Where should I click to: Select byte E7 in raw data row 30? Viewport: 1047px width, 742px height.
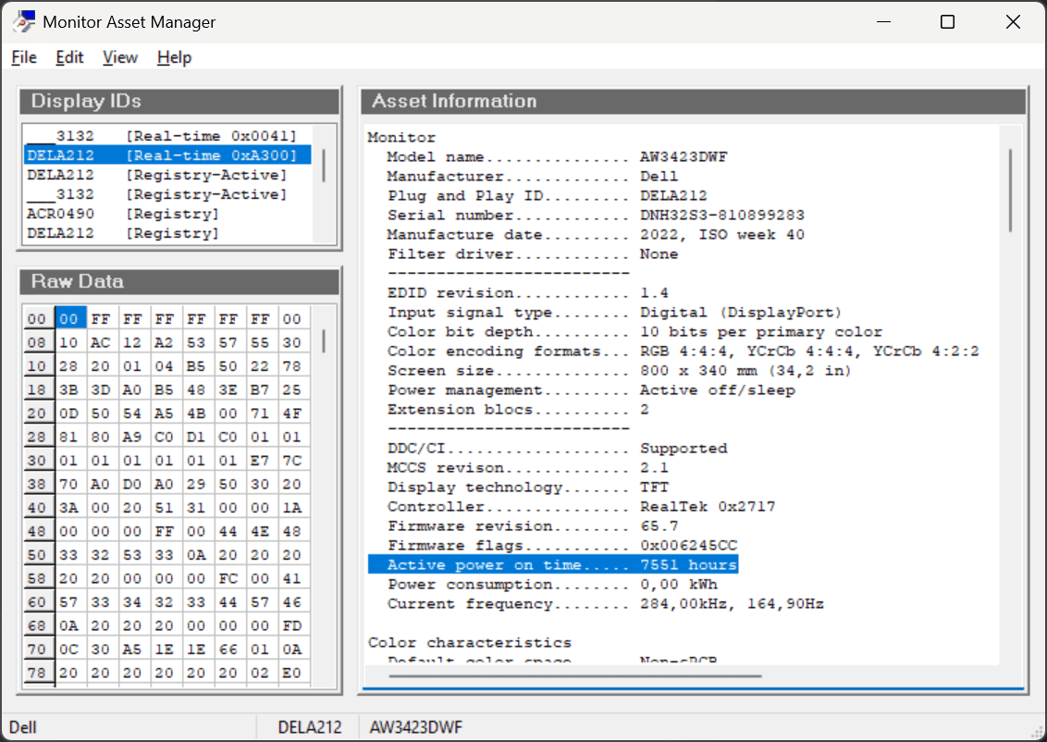[260, 461]
